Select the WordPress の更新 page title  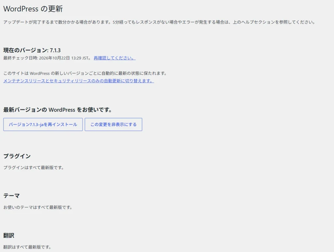(x=33, y=9)
